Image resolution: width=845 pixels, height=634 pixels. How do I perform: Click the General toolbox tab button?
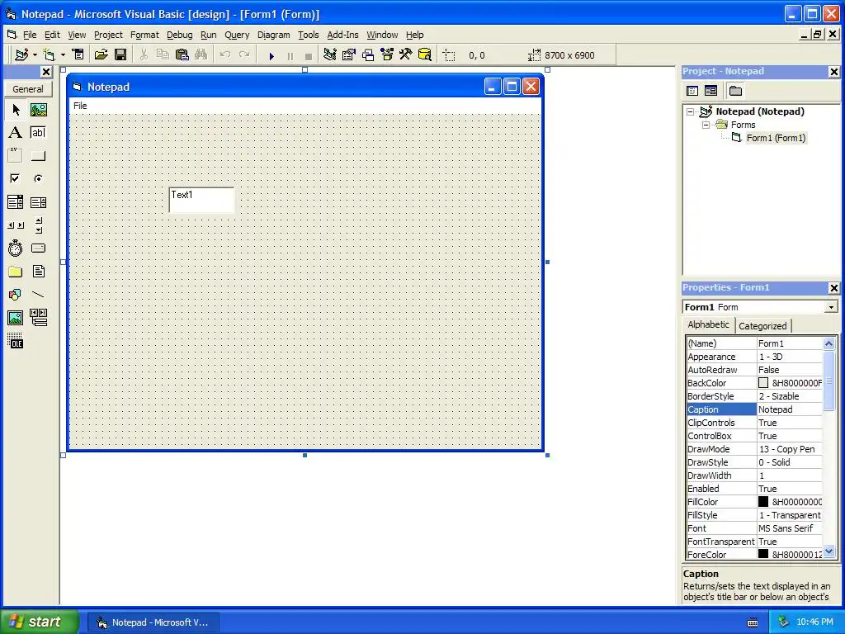pos(28,89)
